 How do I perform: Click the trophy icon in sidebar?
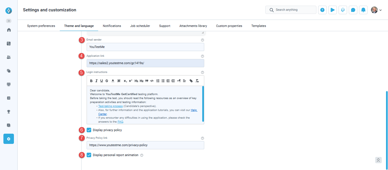pos(9,112)
